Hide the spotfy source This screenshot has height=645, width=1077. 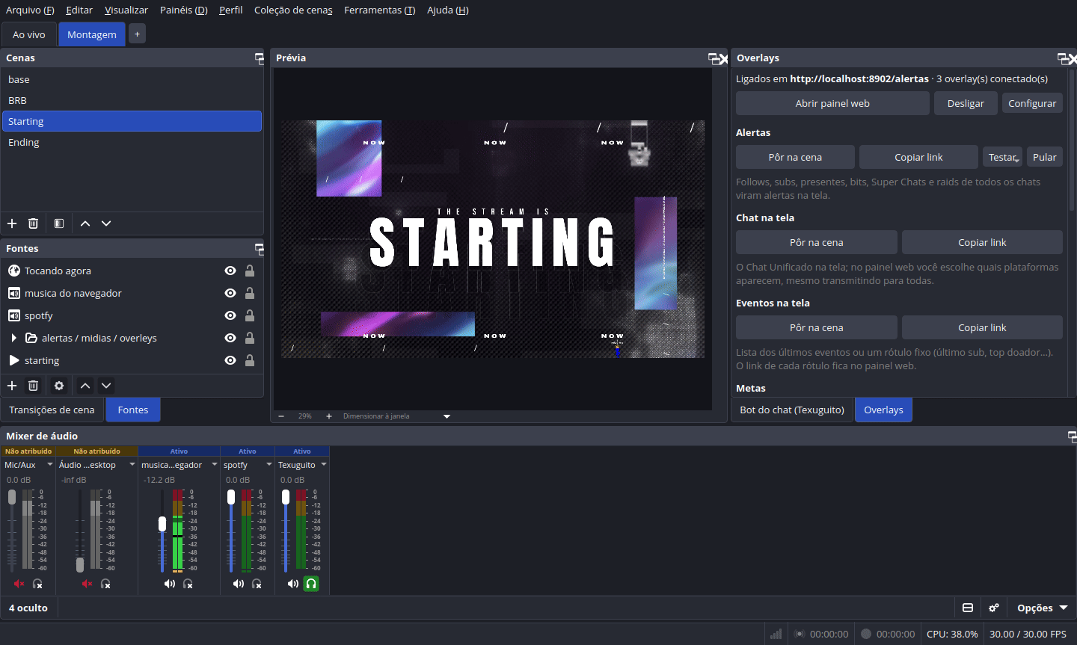pyautogui.click(x=230, y=315)
